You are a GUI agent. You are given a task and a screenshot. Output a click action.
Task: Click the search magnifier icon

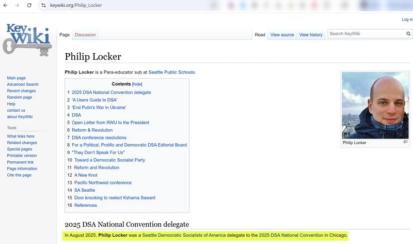pyautogui.click(x=408, y=34)
